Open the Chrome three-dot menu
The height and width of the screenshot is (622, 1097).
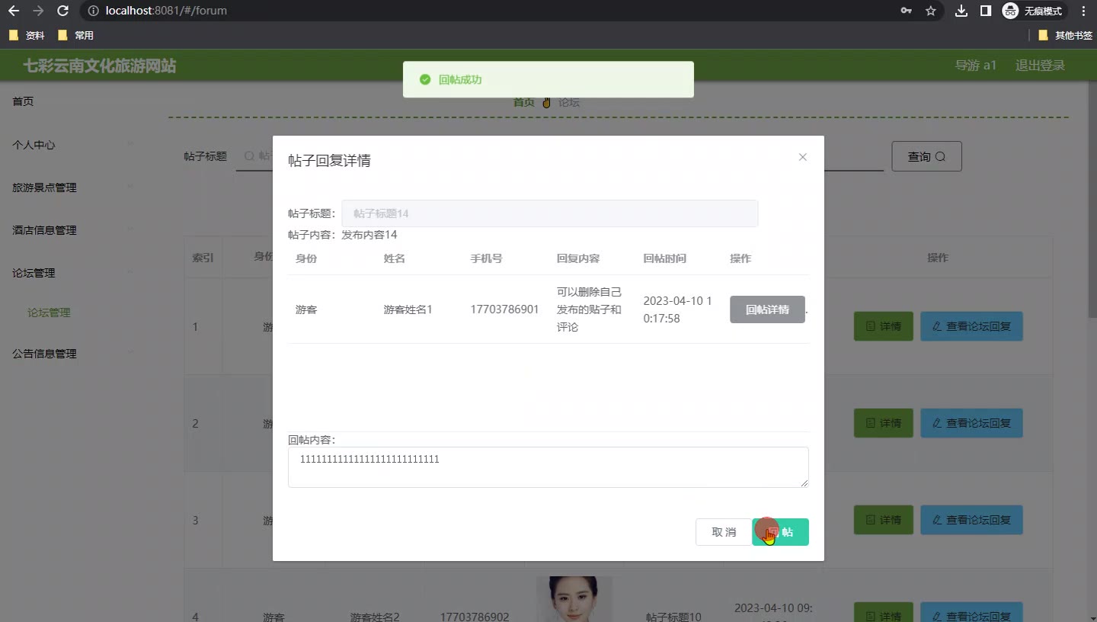pyautogui.click(x=1083, y=11)
